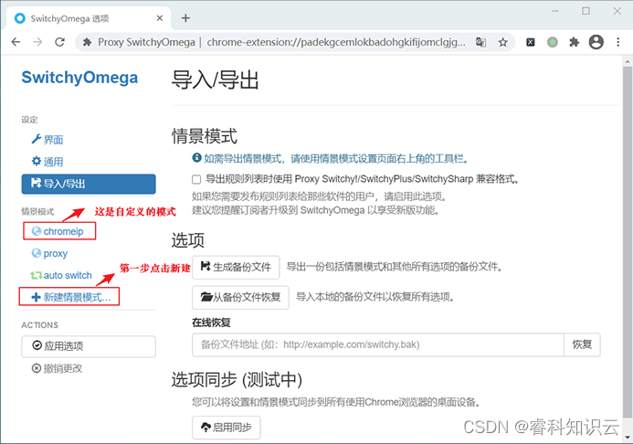Open the Chrome profile avatar
This screenshot has height=444, width=633.
point(596,42)
